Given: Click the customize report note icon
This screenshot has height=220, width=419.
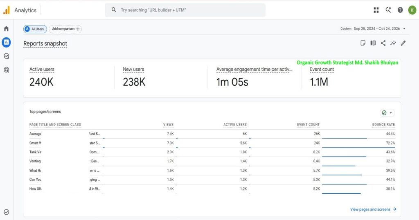Looking at the screenshot, I should click(363, 43).
